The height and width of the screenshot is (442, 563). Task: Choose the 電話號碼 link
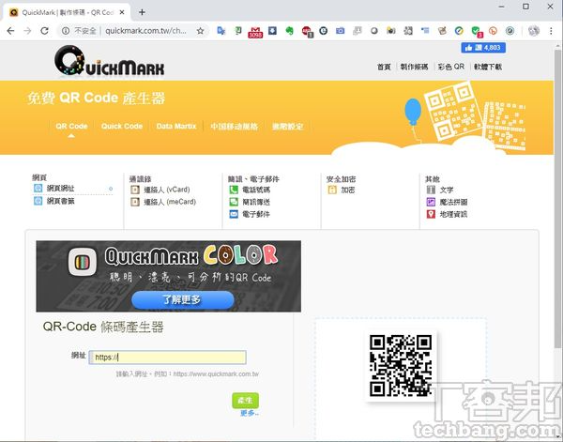pyautogui.click(x=256, y=190)
